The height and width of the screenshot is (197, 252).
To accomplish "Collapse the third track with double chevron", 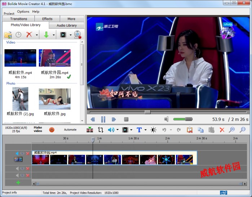I will (x=22, y=175).
